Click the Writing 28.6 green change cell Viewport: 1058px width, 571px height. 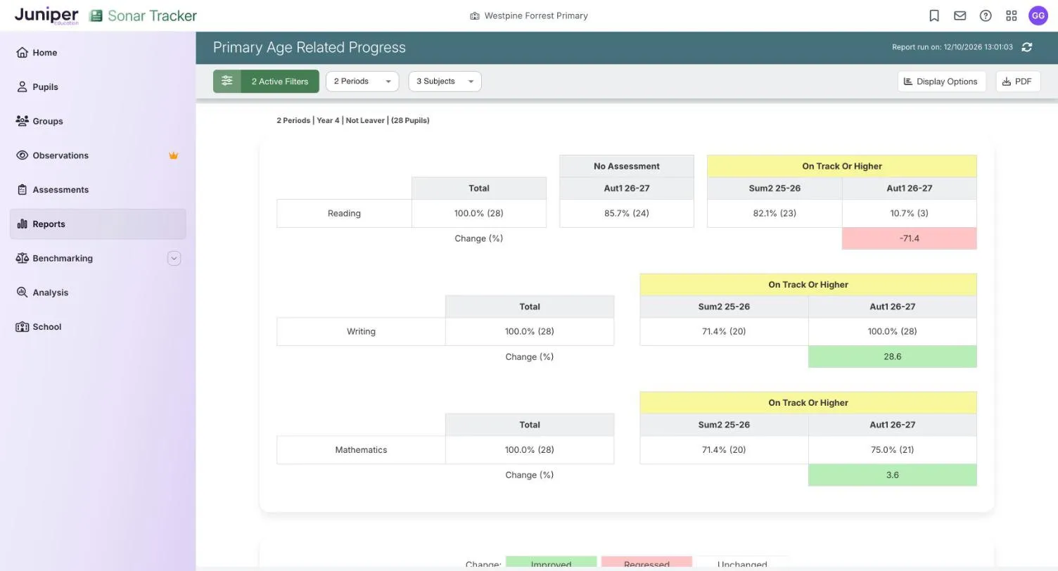[892, 357]
